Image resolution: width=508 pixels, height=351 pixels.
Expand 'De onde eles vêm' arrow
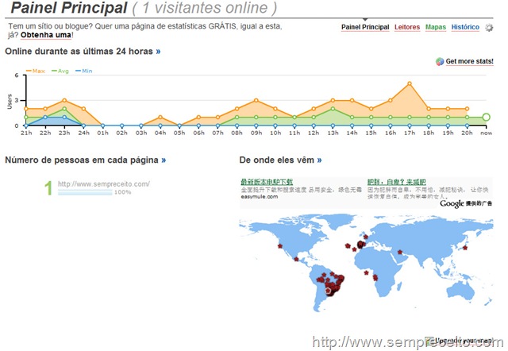click(x=319, y=160)
